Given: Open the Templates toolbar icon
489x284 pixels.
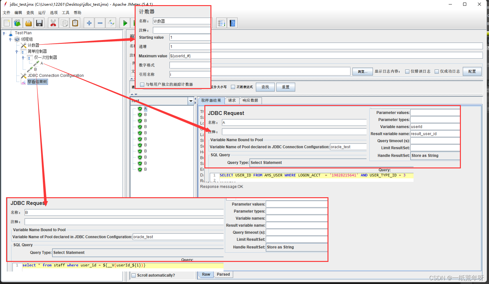Looking at the screenshot, I should [x=18, y=23].
